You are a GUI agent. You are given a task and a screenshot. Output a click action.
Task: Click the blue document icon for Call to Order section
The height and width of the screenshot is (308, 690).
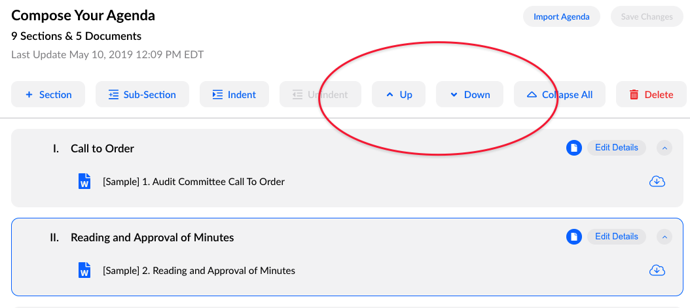574,148
